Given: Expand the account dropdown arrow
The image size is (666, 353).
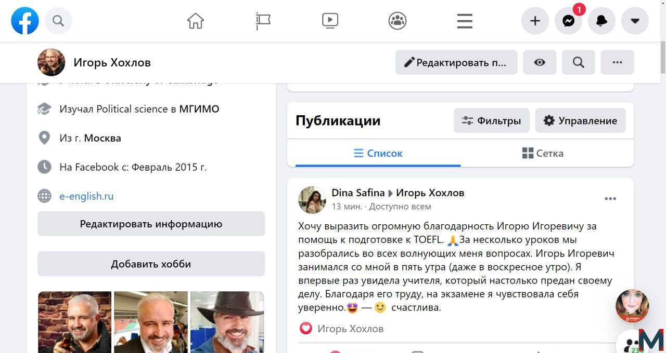Looking at the screenshot, I should click(635, 21).
